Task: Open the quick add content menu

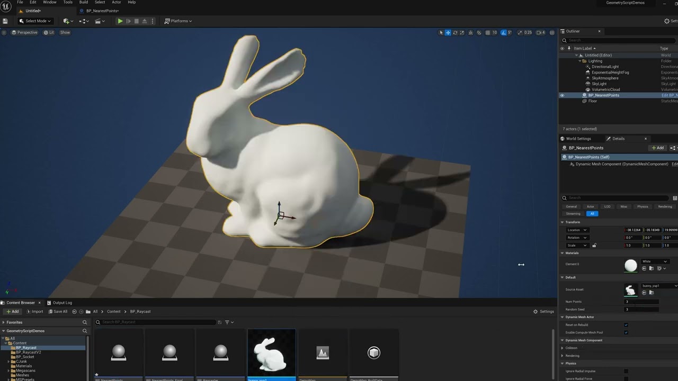Action: coord(68,21)
